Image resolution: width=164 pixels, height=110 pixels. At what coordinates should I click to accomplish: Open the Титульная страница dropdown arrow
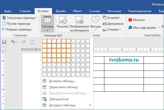[x=36, y=18]
